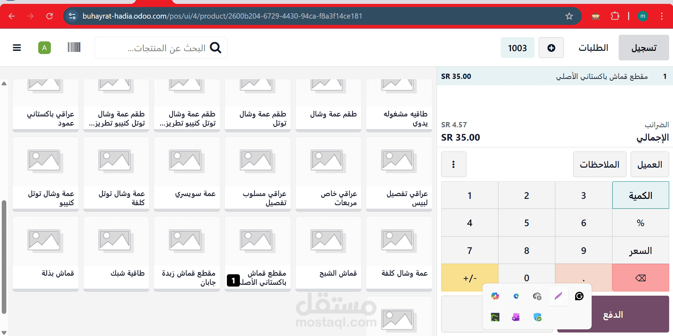Open Grammarly tray icon
The height and width of the screenshot is (336, 673).
579,296
